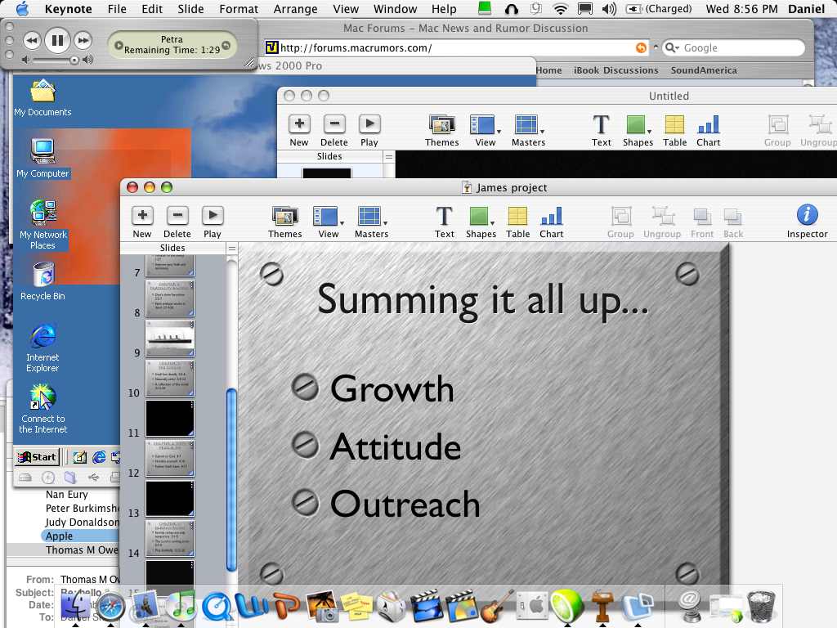The image size is (837, 628).
Task: Click the orange icon in Safari's address bar
Action: tap(641, 48)
